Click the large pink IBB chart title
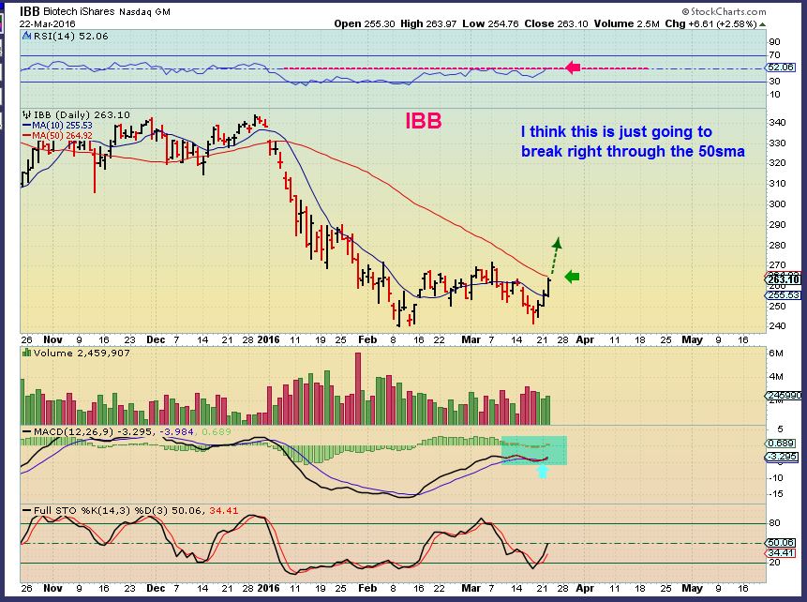 [424, 121]
